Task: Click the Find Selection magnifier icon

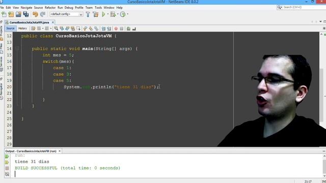Action: click(56, 28)
